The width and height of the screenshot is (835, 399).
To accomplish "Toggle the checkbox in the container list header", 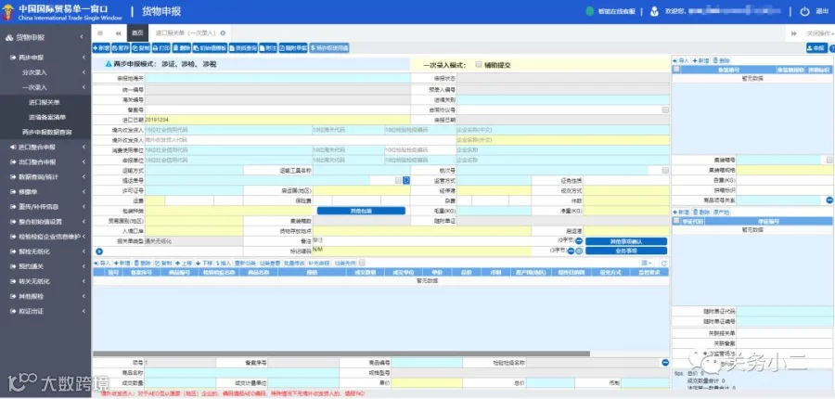I will tap(676, 70).
